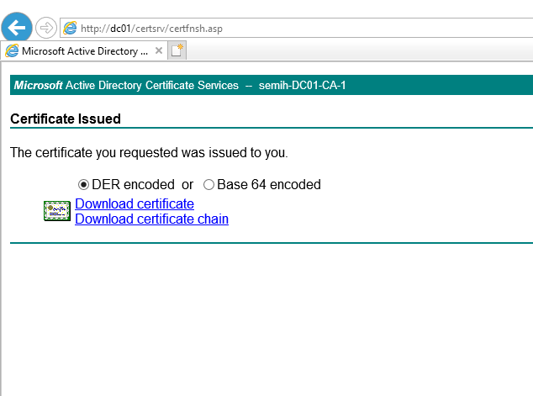Open a new tab with blank-page button
This screenshot has width=533, height=396.
tap(177, 50)
